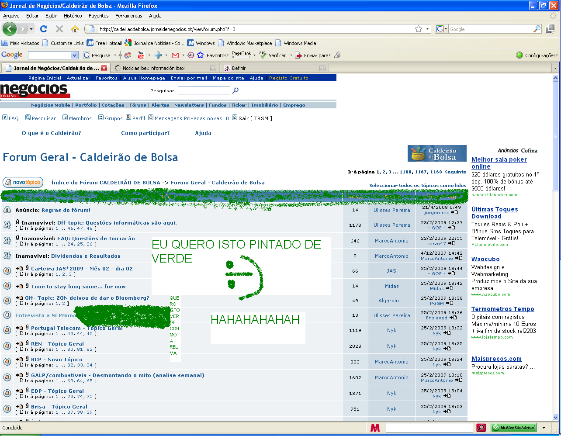
Task: Open the Portugal Telecom - Tópico Geral topic
Action: tap(76, 328)
